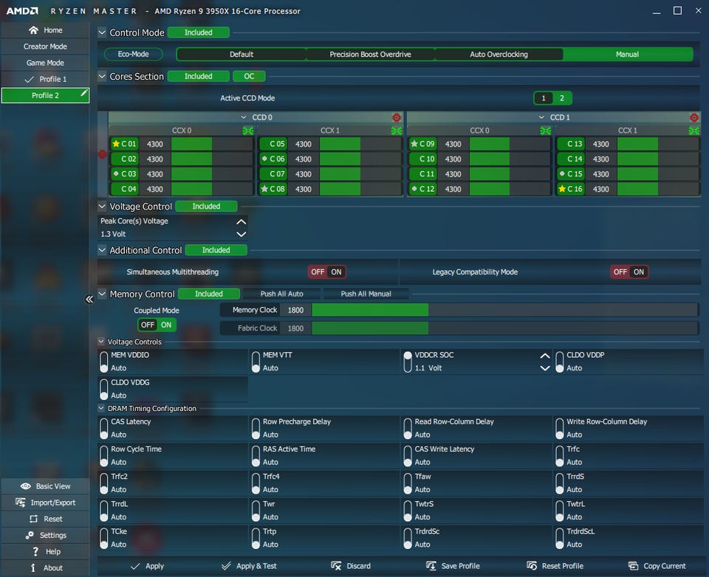Click the Reset Profile icon
The height and width of the screenshot is (577, 709).
pyautogui.click(x=532, y=566)
